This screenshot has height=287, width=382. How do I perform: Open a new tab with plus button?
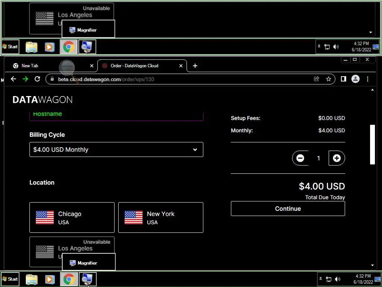(195, 66)
